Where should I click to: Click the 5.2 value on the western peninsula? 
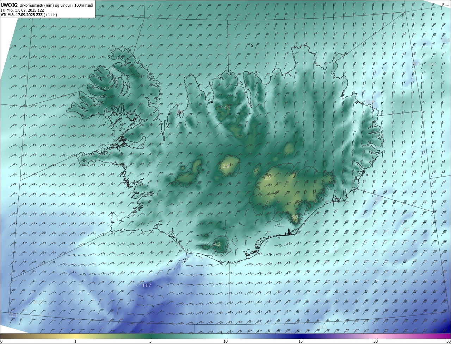pos(84,161)
